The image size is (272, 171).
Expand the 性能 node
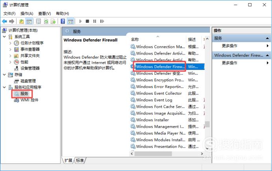click(10, 62)
